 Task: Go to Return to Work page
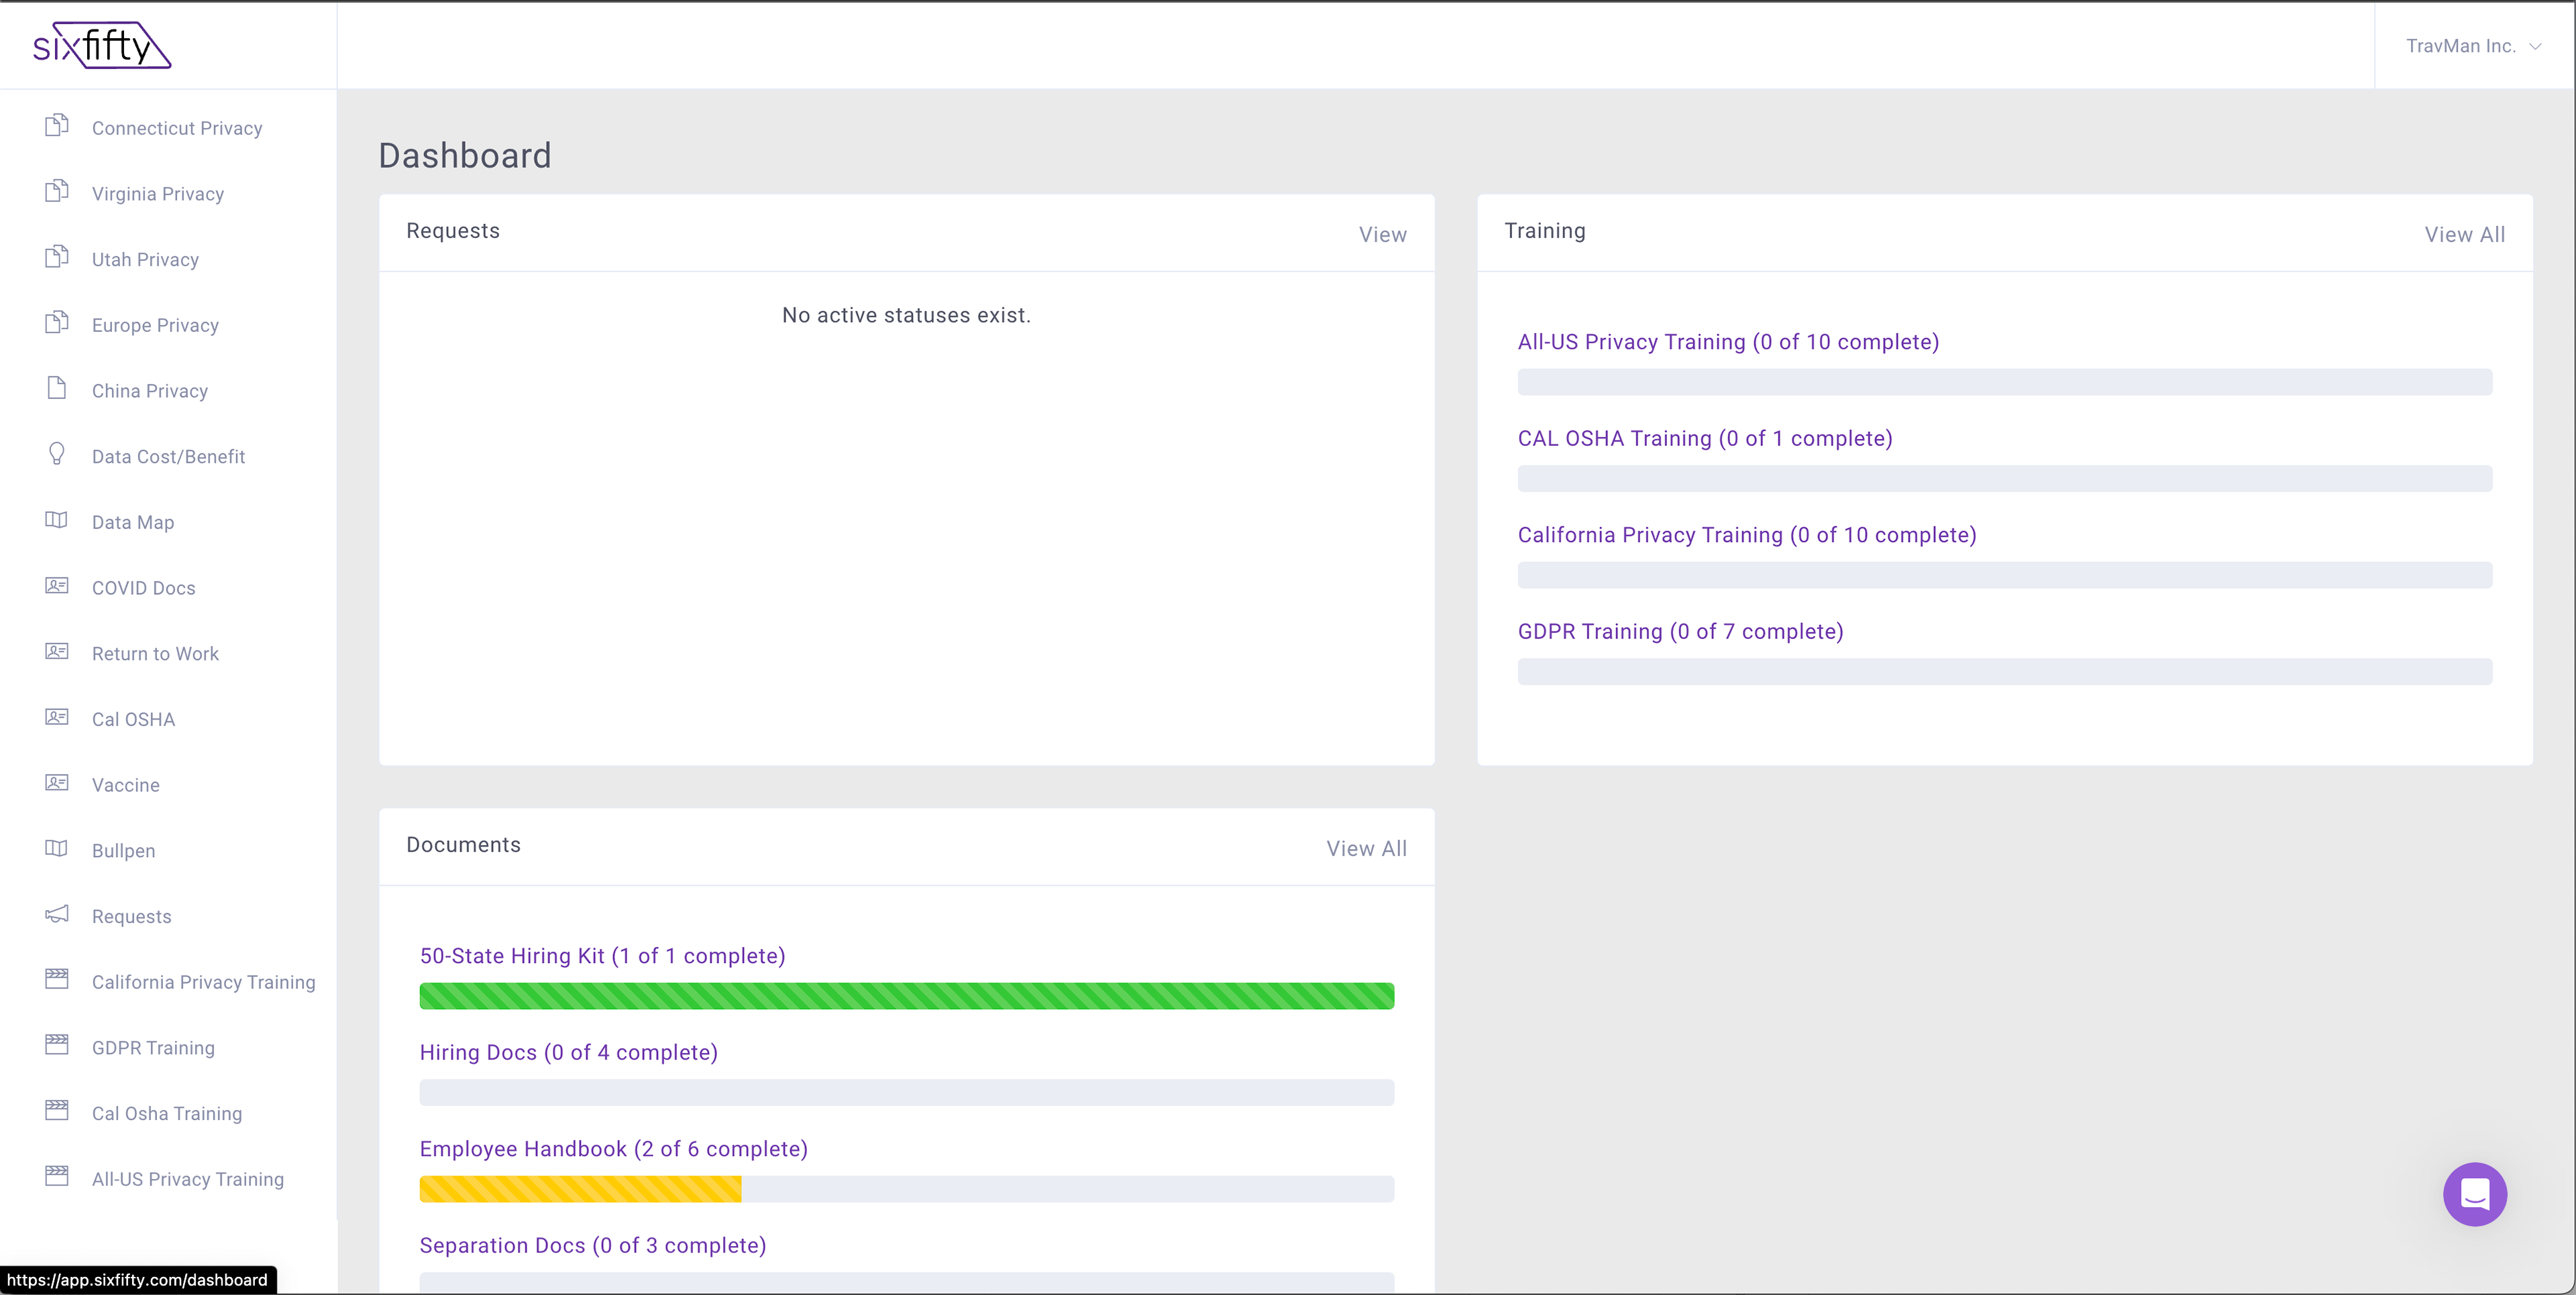point(155,654)
